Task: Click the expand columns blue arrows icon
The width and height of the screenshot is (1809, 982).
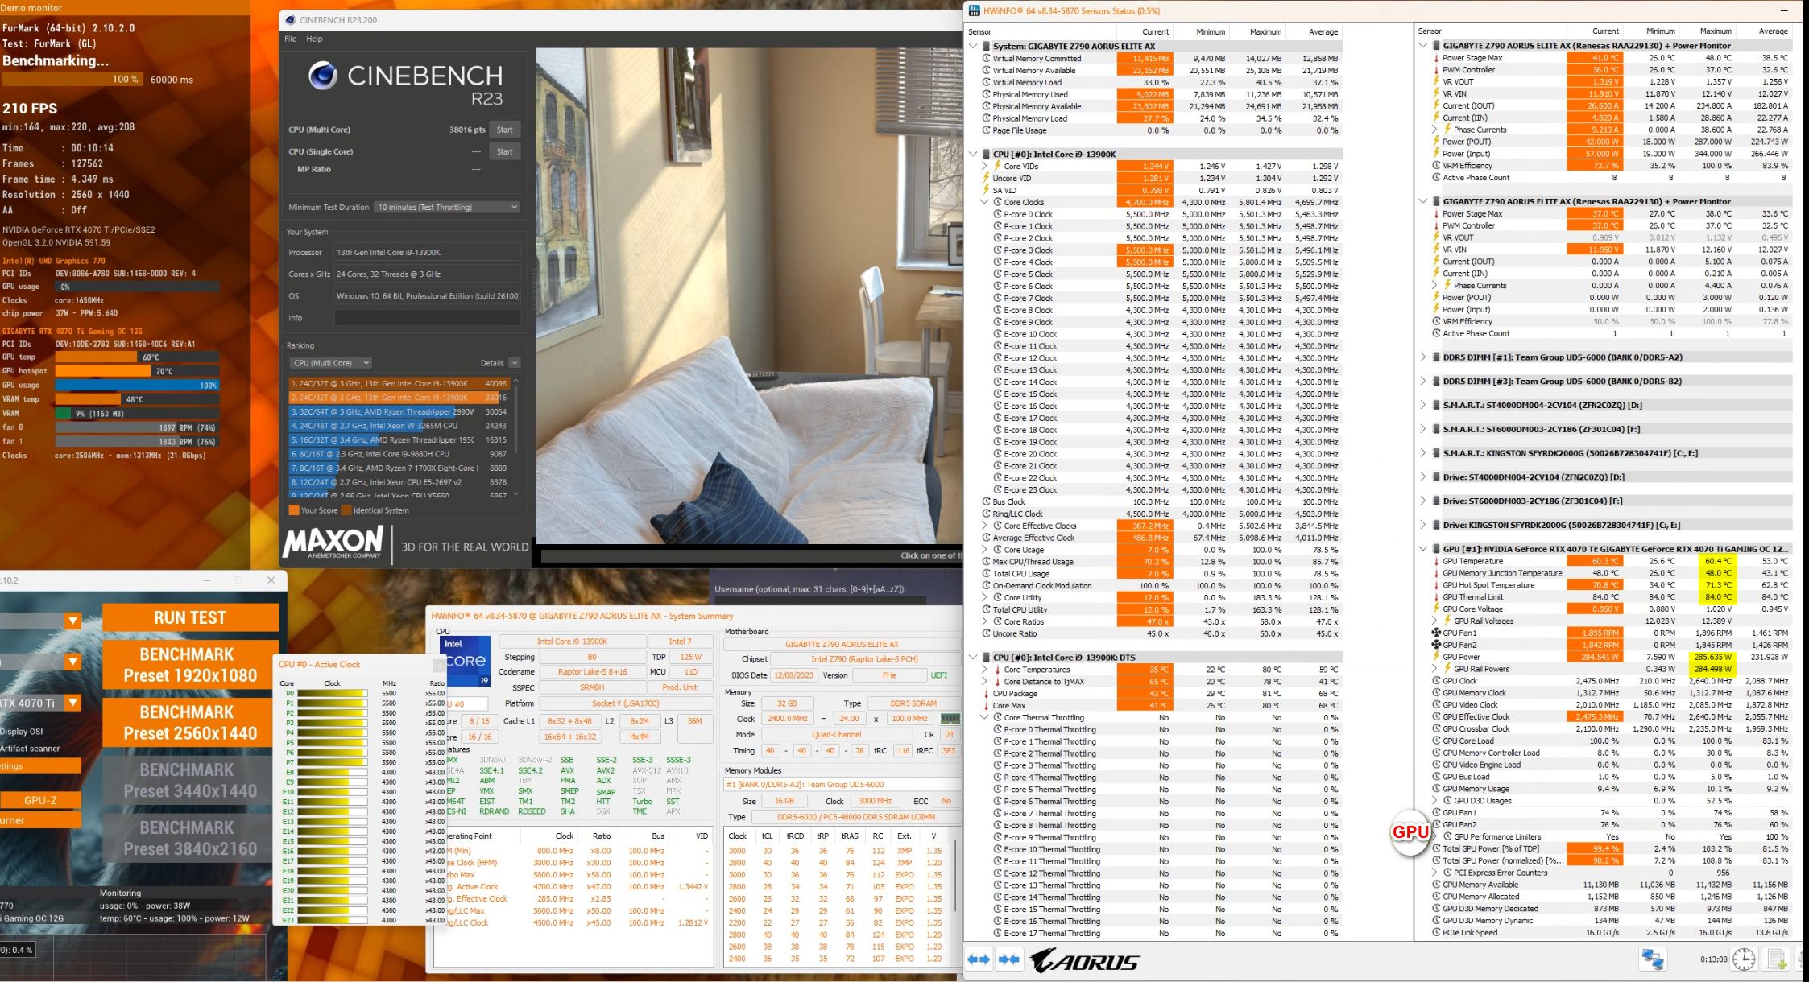Action: [x=979, y=959]
